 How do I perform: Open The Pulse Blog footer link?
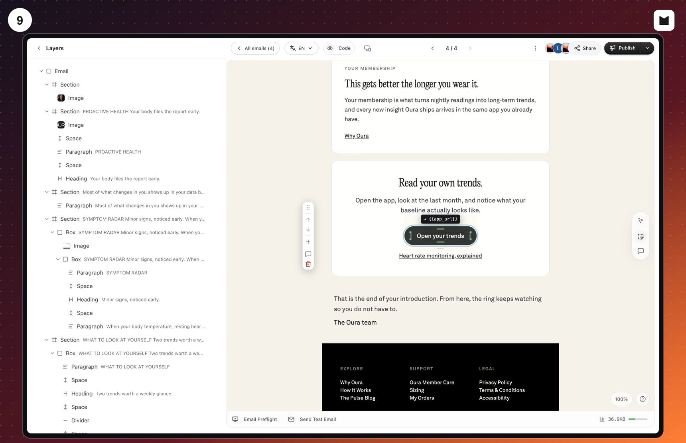[358, 398]
